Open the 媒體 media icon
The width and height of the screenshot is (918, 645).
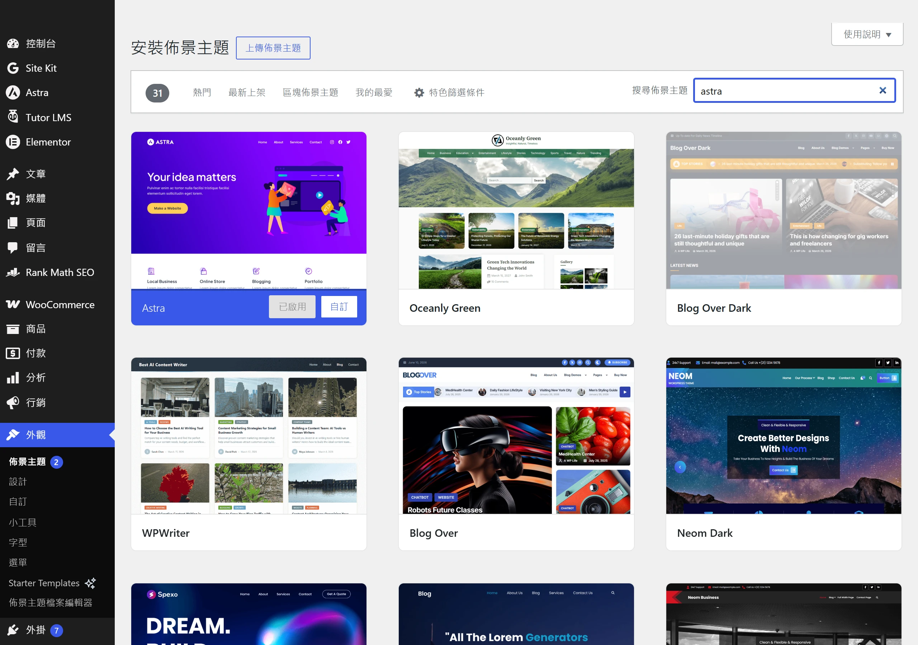click(x=13, y=198)
